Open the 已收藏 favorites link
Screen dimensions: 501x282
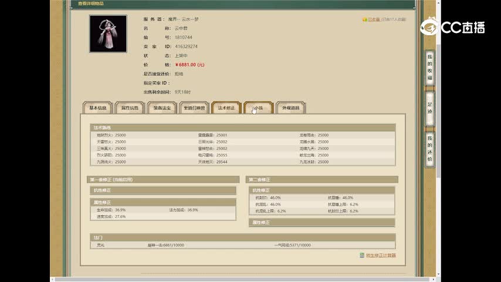pyautogui.click(x=374, y=19)
